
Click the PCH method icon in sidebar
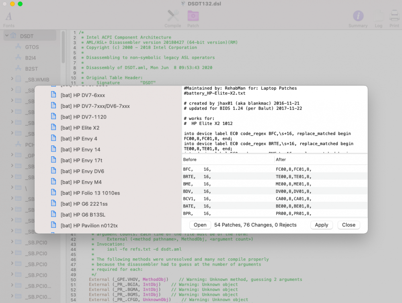click(x=18, y=144)
